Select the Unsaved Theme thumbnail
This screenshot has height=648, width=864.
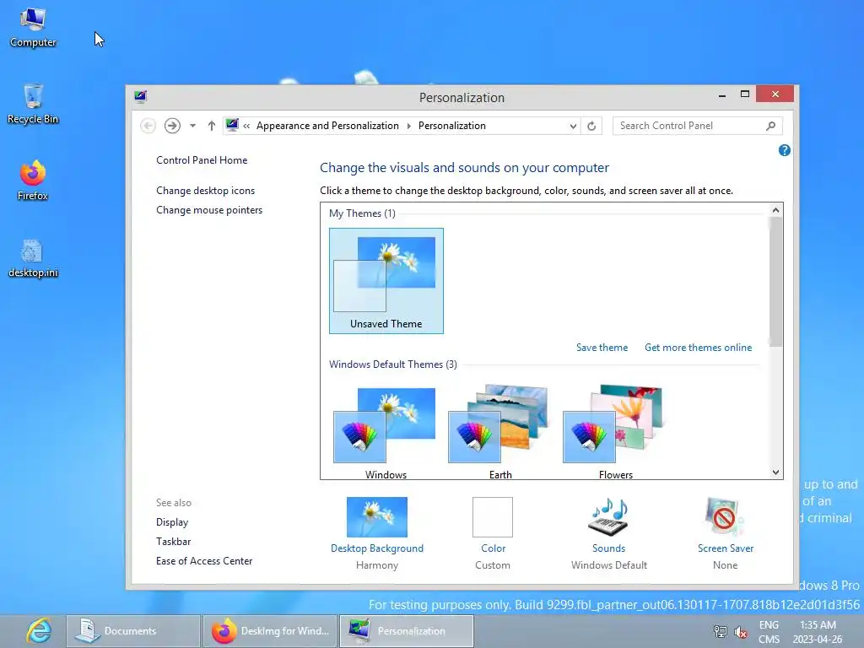click(386, 280)
